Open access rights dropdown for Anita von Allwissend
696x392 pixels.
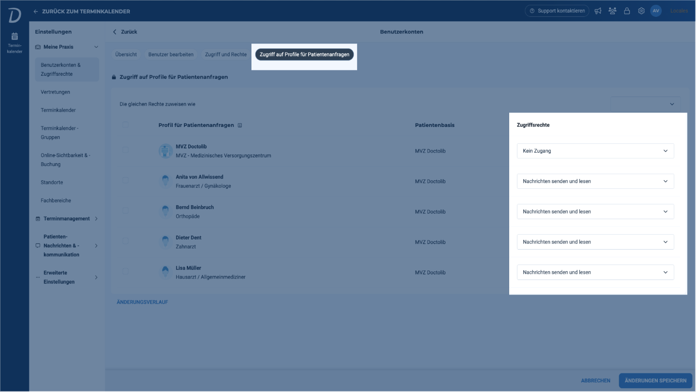(595, 182)
